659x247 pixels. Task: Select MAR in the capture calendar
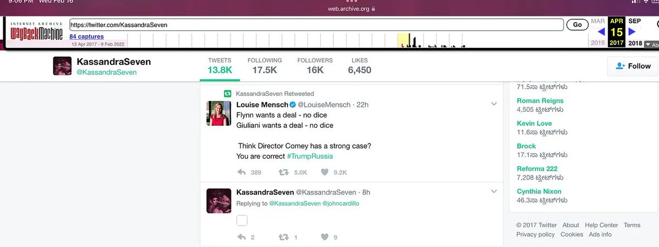597,21
